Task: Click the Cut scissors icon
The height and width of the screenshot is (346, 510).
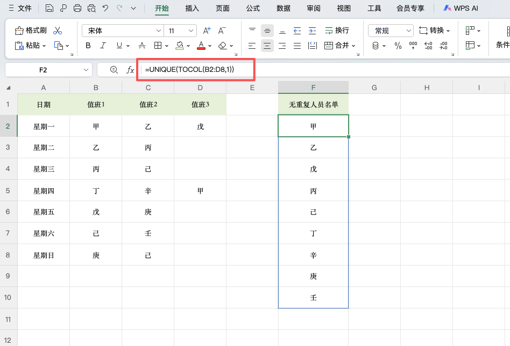Action: [58, 31]
